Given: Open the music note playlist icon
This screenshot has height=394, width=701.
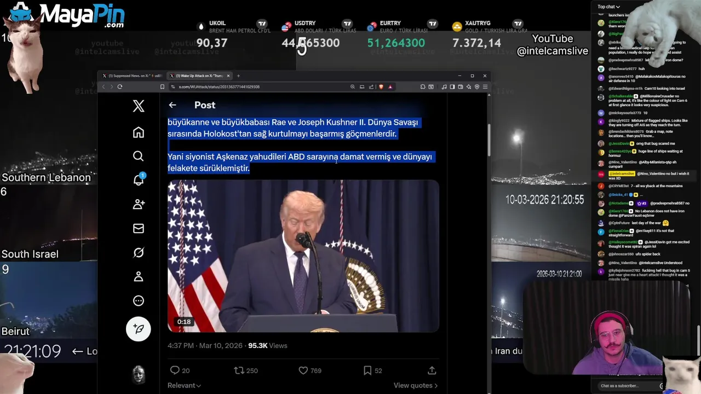Looking at the screenshot, I should click(x=444, y=86).
